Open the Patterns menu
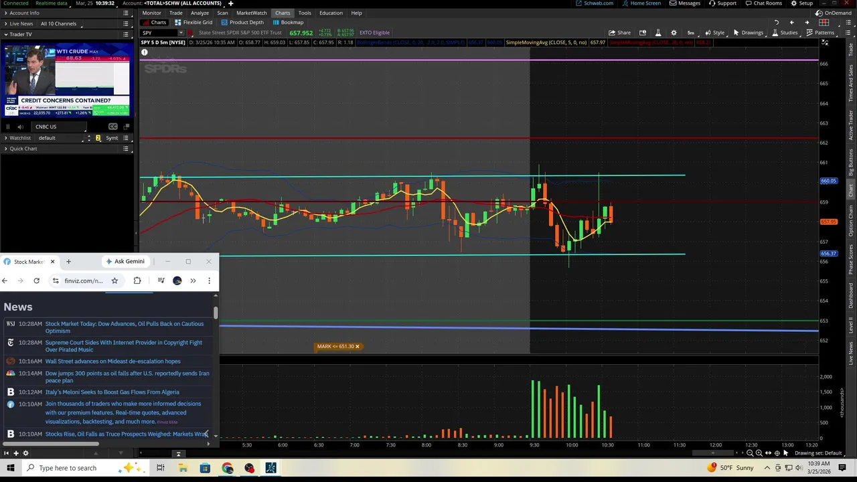Screen dimensions: 857x482 click(x=820, y=33)
